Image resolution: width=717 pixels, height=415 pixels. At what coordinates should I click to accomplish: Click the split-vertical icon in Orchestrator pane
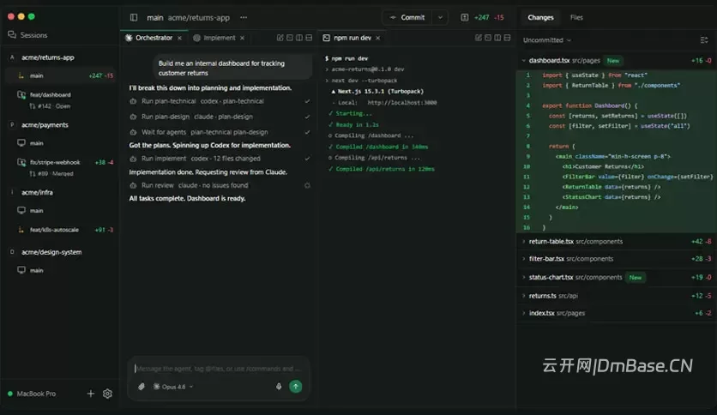[299, 38]
